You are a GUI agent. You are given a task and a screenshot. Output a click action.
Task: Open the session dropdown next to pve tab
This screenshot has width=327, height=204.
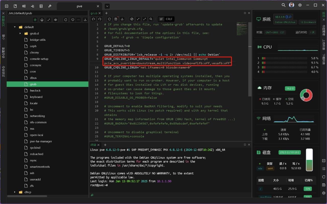[x=107, y=6]
